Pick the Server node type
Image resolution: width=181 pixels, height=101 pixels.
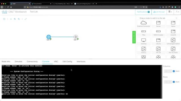(158, 24)
